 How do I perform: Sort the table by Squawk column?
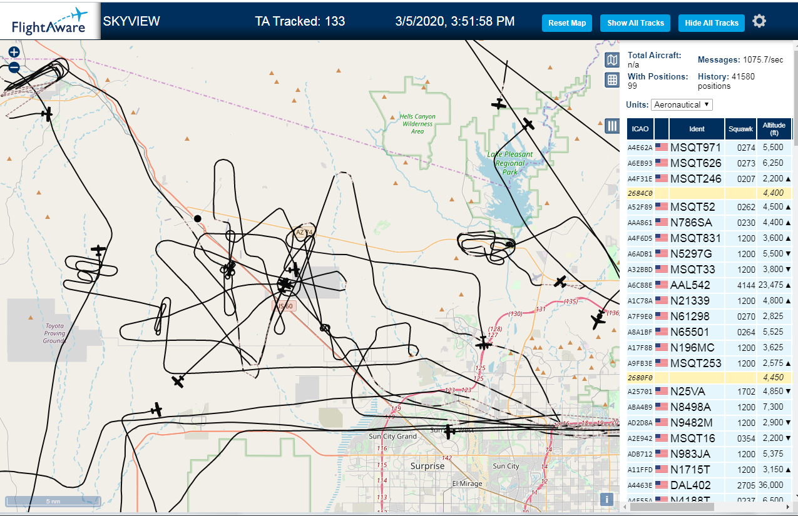click(x=740, y=129)
